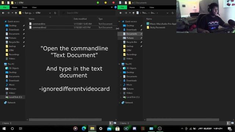Go back in the GTAV window

[x=3, y=13]
